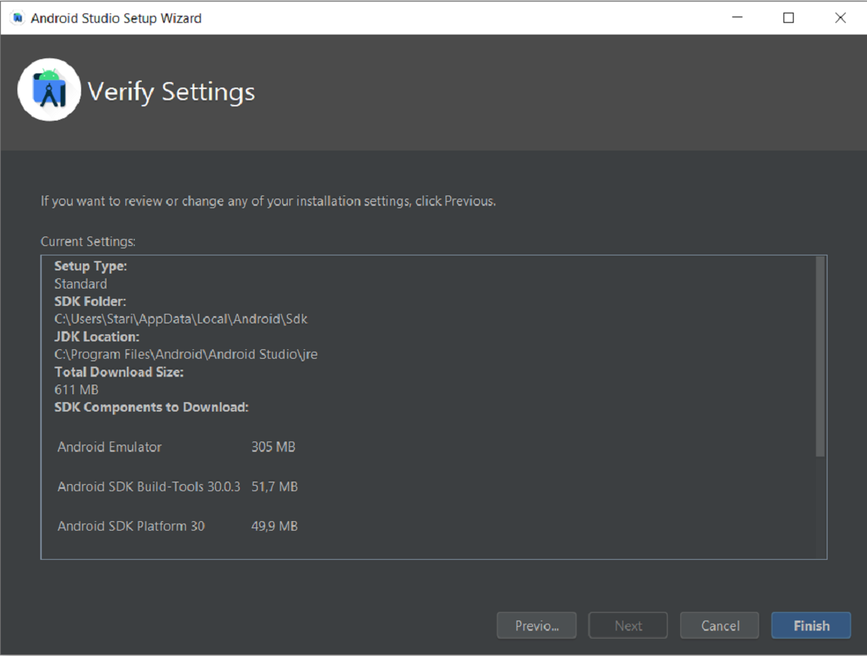This screenshot has height=656, width=867.
Task: Click the SDK Folder label
Action: (90, 301)
